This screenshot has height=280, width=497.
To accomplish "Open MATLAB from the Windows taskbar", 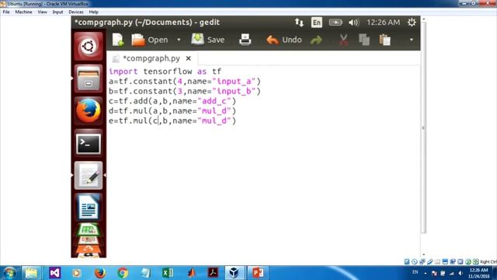I will 191,273.
